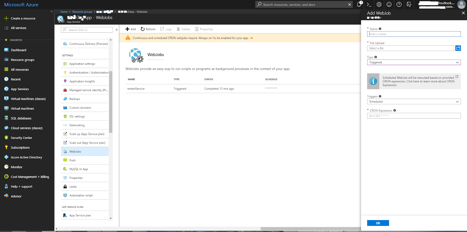The width and height of the screenshot is (467, 232).
Task: Open the Triggers dropdown showing Scheduled
Action: (414, 102)
